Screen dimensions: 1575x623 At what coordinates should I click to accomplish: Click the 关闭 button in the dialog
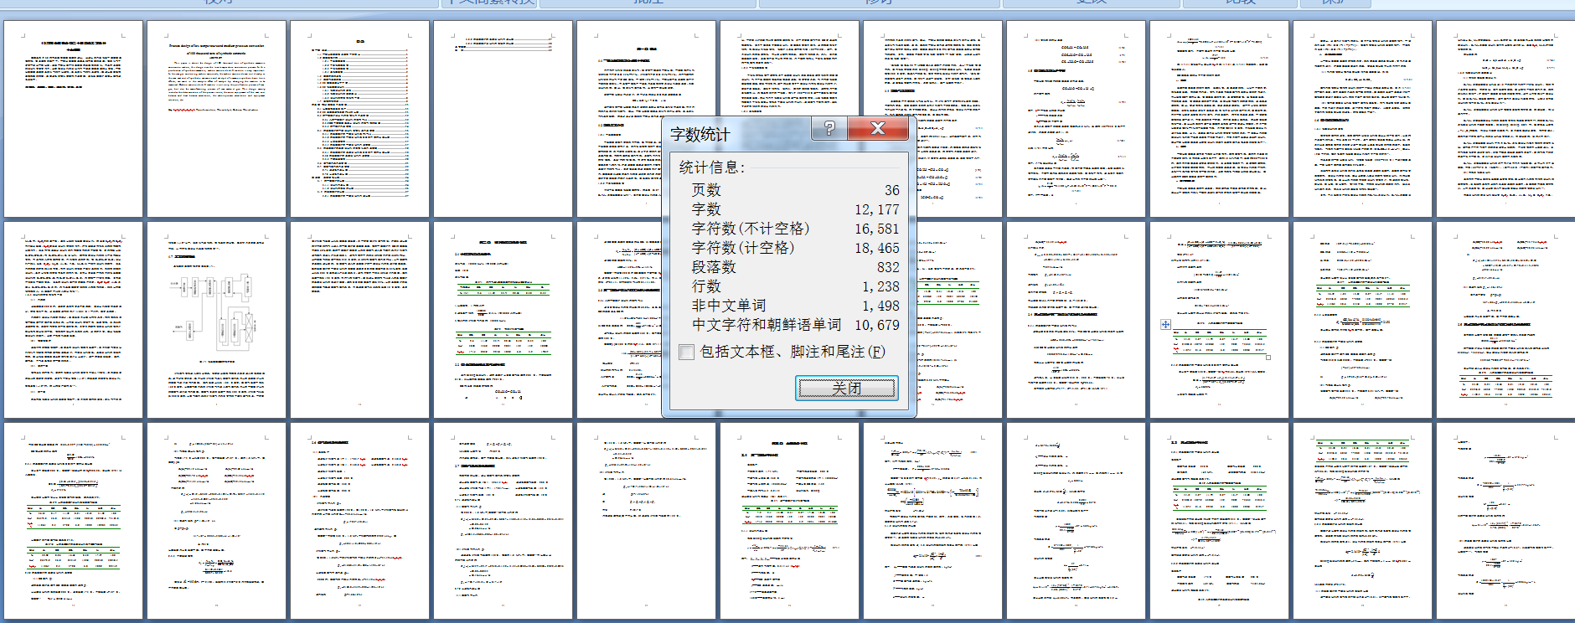[x=847, y=388]
